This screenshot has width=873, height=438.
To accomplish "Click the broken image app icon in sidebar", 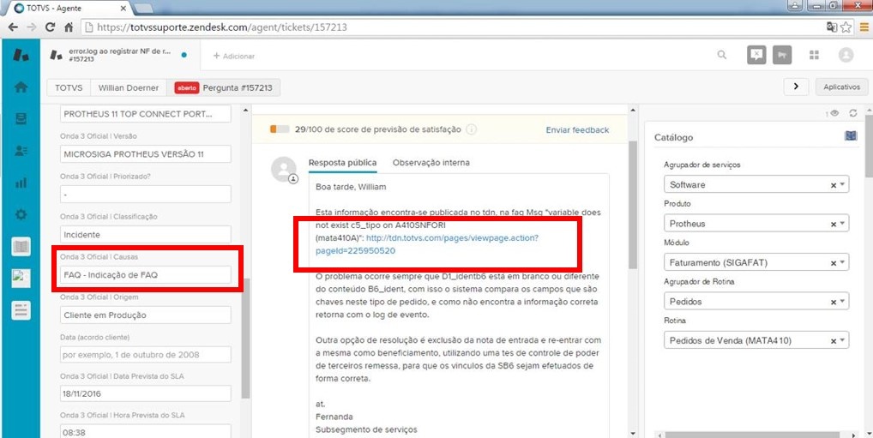I will [x=21, y=279].
